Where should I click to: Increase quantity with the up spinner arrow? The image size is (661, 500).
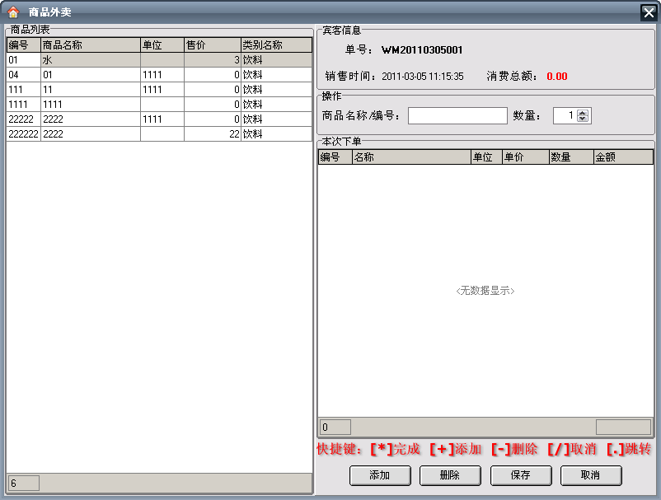pyautogui.click(x=583, y=113)
